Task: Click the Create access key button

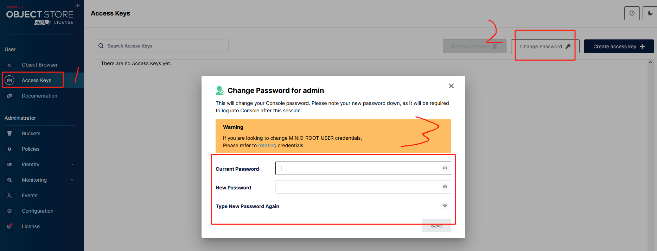Action: point(619,46)
